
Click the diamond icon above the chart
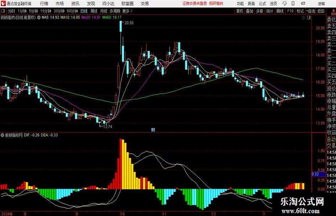[x=303, y=18]
